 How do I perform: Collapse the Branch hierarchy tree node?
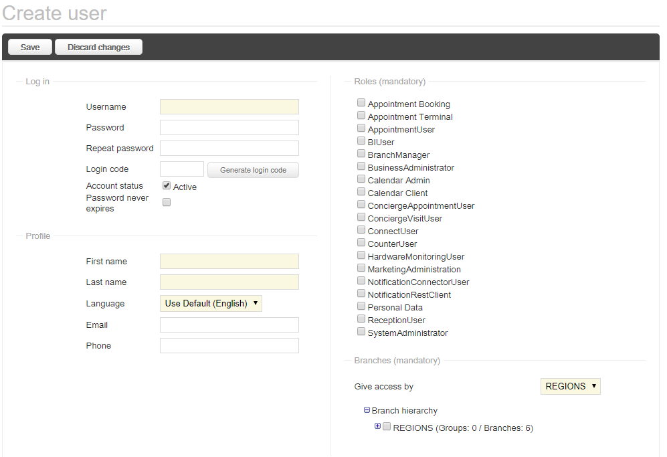click(367, 410)
